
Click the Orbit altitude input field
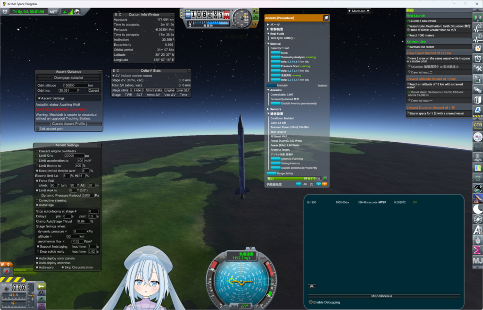click(x=75, y=86)
